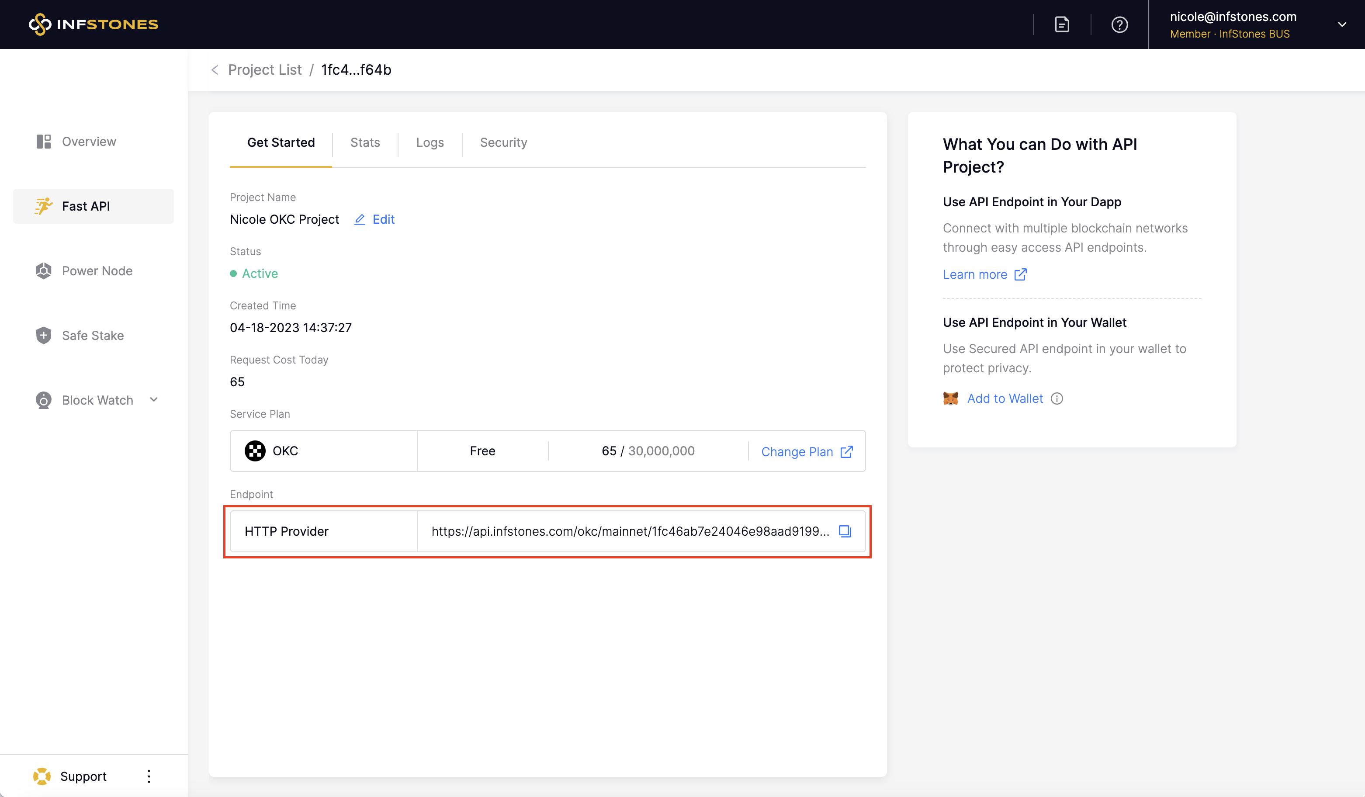Click the back arrow before Project List
This screenshot has height=797, width=1365.
pos(215,70)
